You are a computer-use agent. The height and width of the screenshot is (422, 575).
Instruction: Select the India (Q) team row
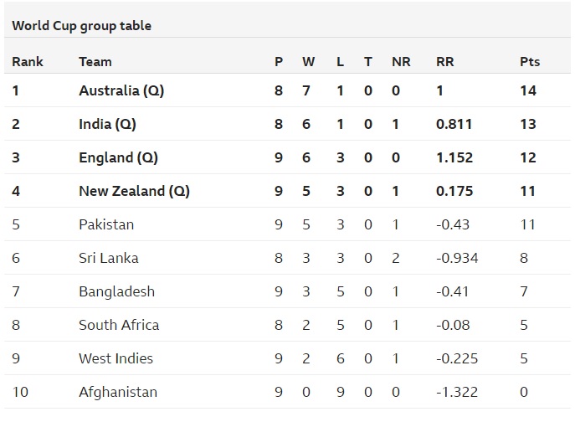pos(107,124)
